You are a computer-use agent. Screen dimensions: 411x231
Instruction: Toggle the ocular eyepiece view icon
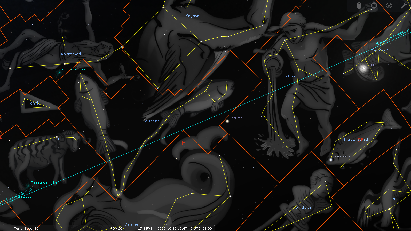pos(359,5)
